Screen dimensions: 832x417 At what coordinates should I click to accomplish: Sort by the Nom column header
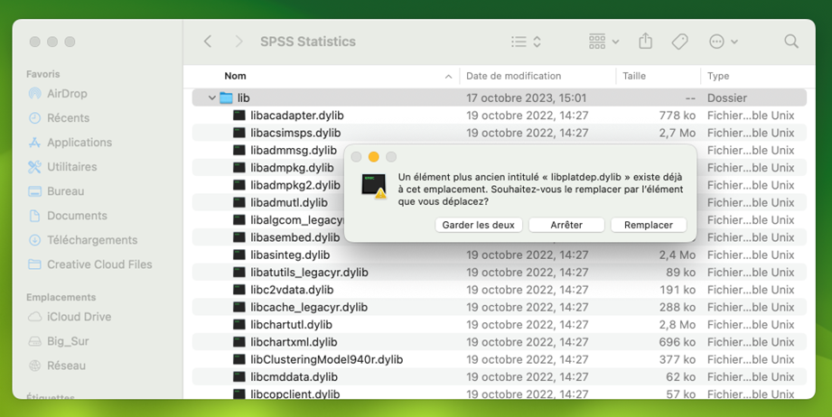click(x=236, y=76)
